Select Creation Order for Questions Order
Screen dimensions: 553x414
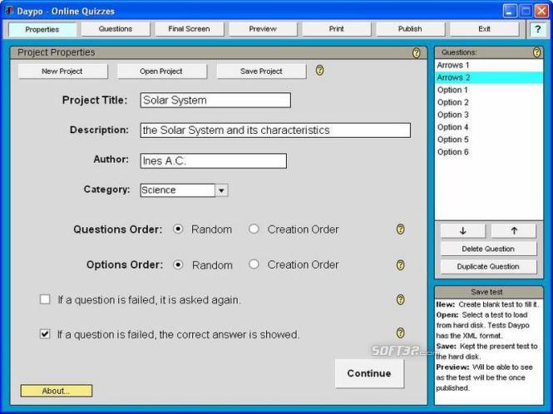point(254,229)
